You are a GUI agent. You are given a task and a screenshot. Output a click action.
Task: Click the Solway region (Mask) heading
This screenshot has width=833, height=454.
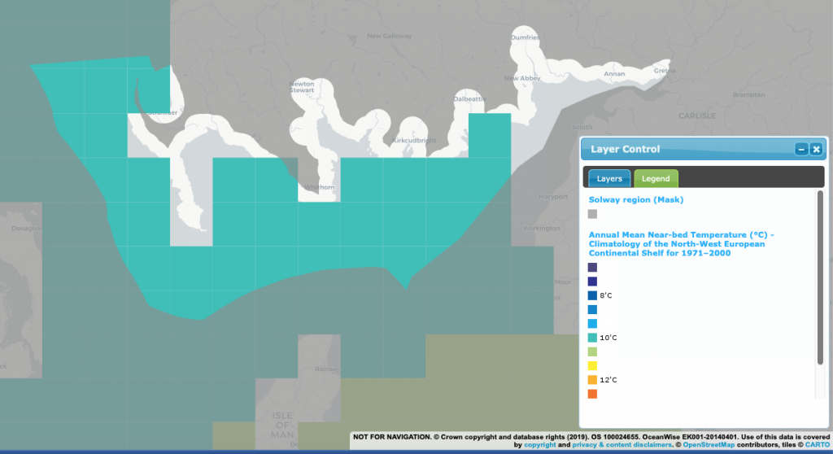(x=636, y=199)
